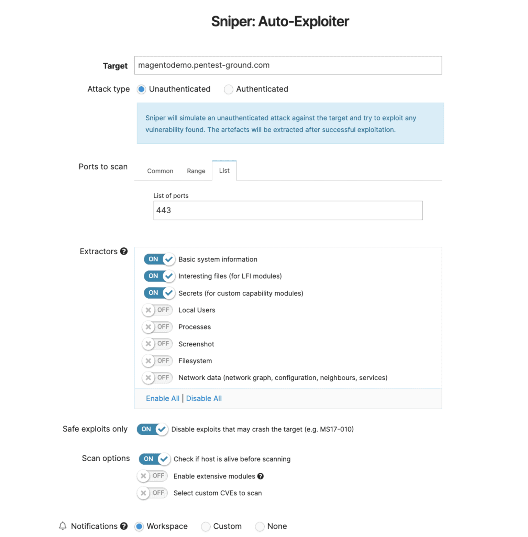Click the Target input field

click(x=288, y=65)
